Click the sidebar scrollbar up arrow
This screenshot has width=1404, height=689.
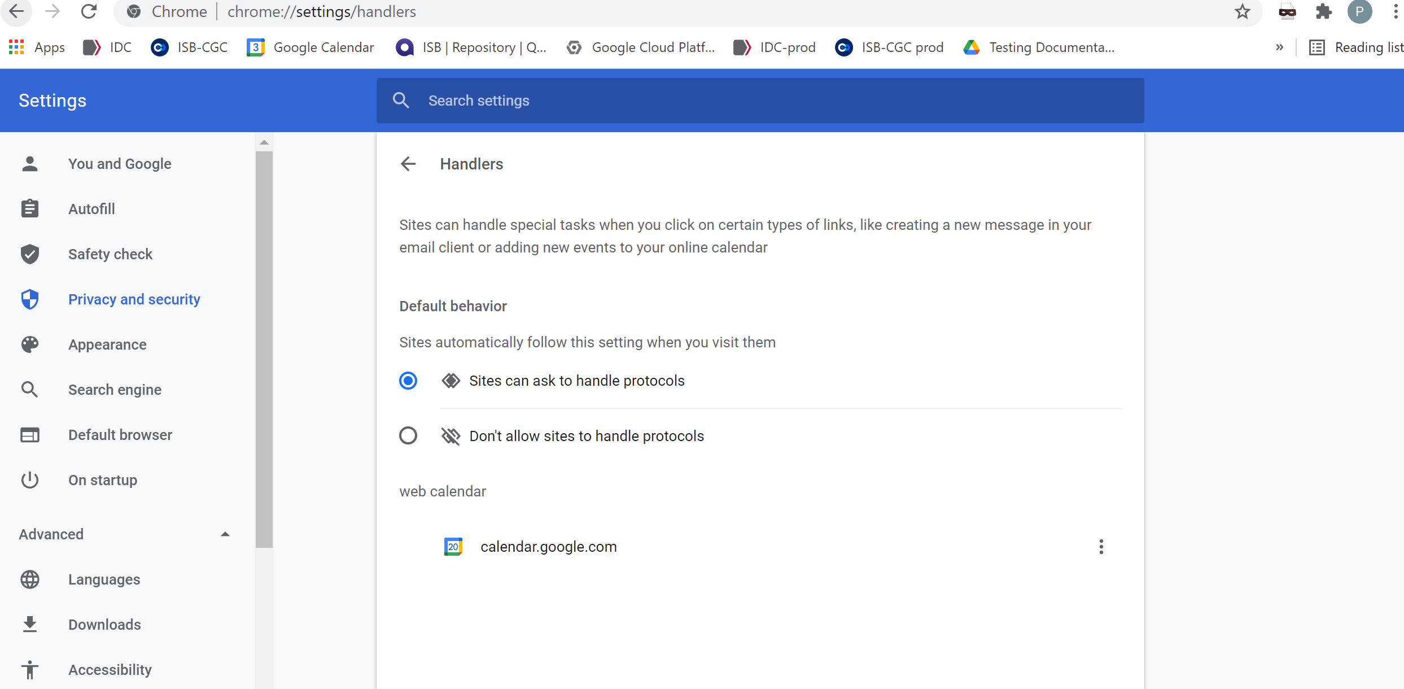264,143
